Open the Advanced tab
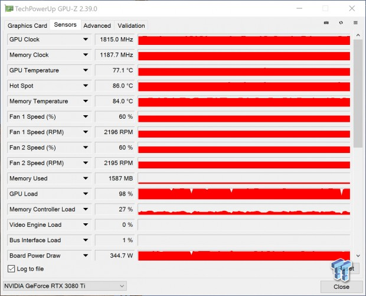 pyautogui.click(x=97, y=25)
